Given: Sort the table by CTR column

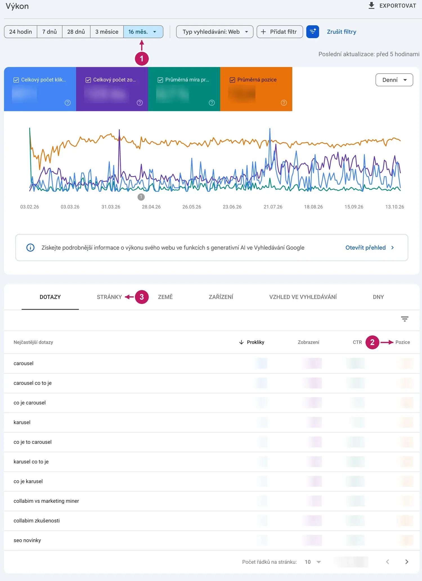Looking at the screenshot, I should [x=357, y=342].
